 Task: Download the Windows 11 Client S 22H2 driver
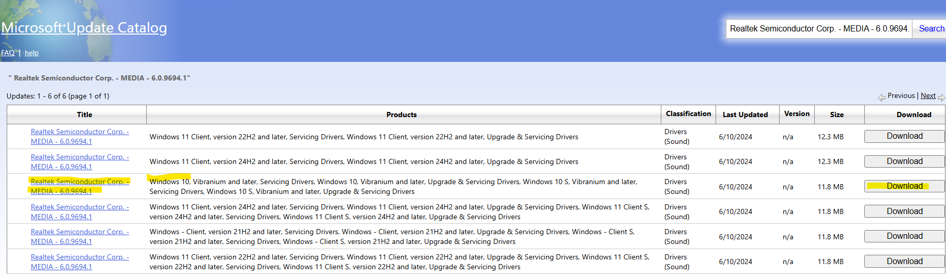[905, 261]
